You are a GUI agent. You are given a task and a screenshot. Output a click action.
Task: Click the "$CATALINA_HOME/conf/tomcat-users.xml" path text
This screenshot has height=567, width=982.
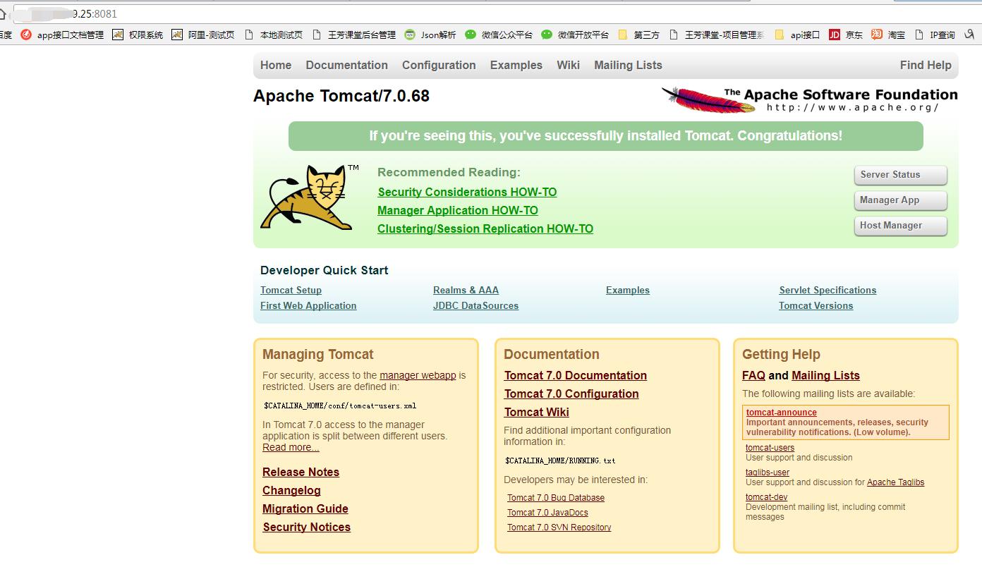click(340, 406)
